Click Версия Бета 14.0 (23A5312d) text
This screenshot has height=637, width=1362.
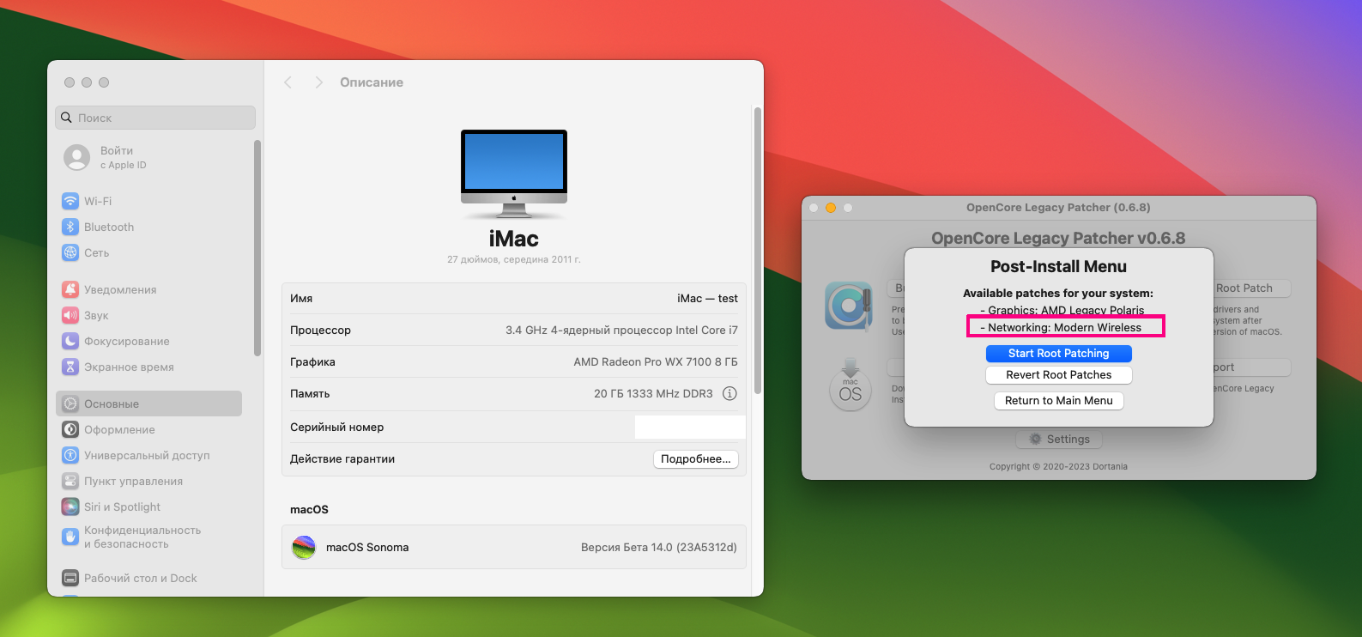click(x=659, y=548)
